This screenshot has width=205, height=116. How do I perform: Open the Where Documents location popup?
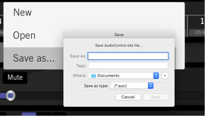[x=124, y=76]
